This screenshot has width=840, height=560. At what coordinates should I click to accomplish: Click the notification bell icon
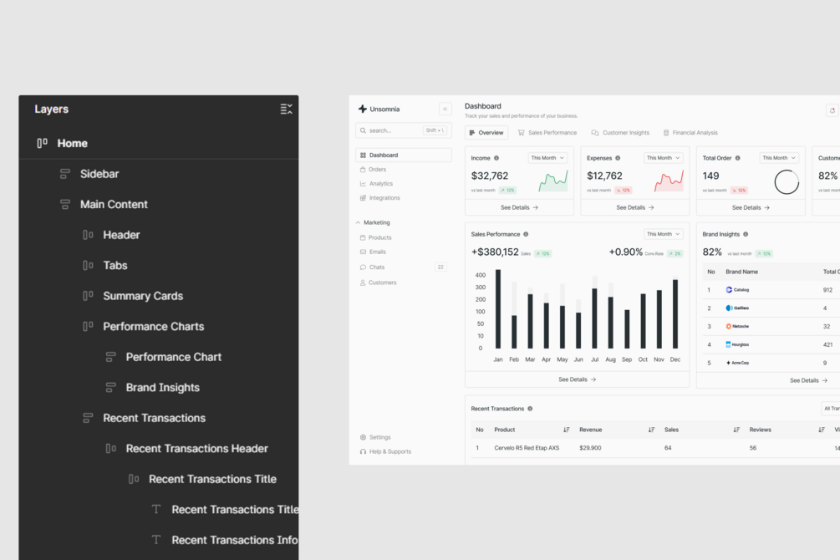pos(832,110)
